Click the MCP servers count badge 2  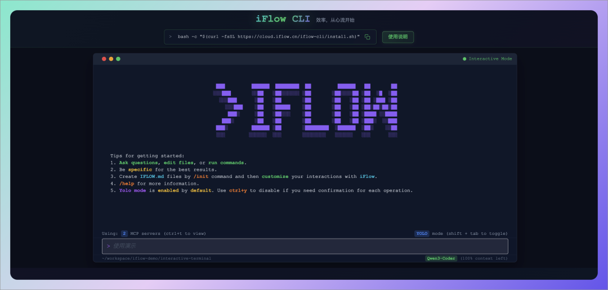[x=124, y=234]
